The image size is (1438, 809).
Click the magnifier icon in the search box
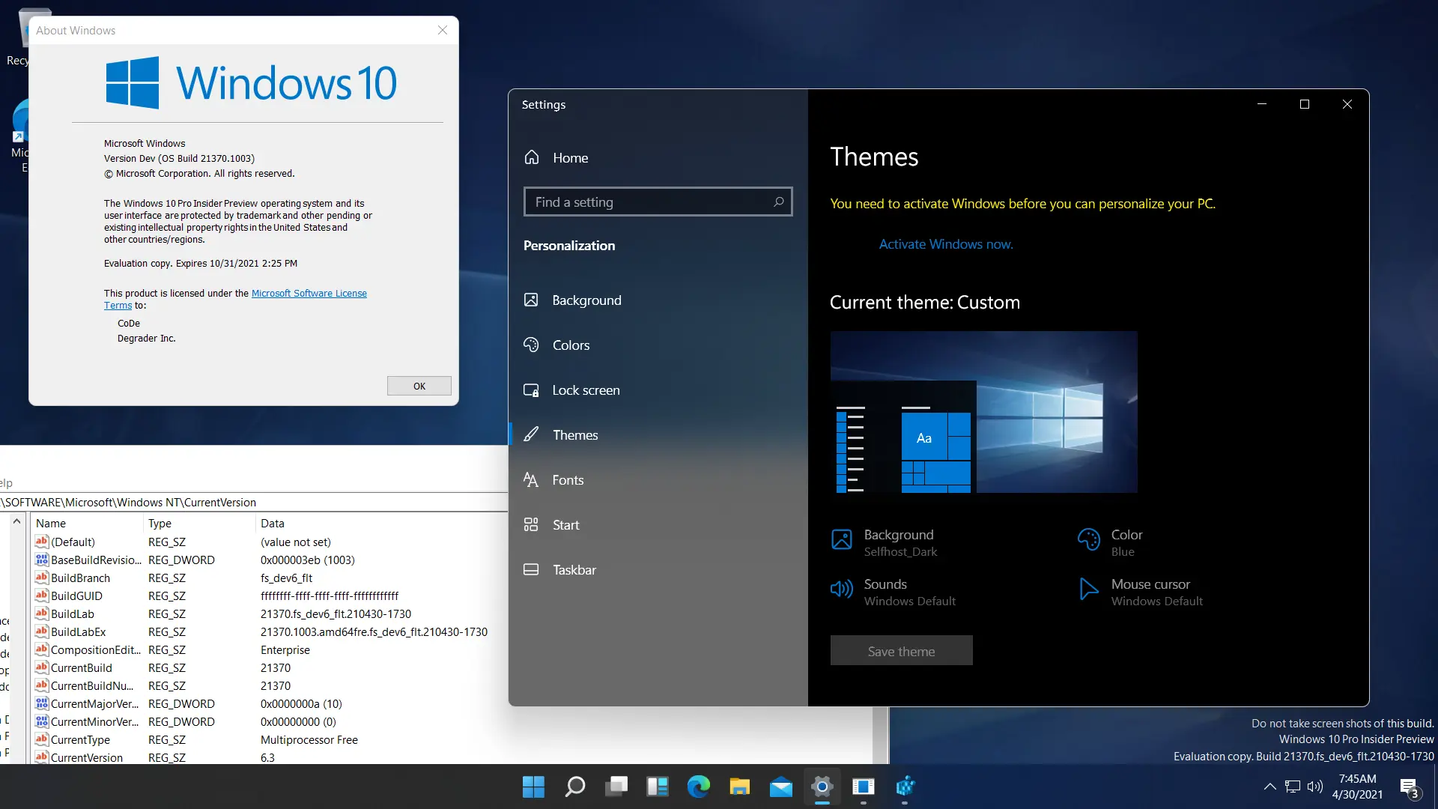778,202
